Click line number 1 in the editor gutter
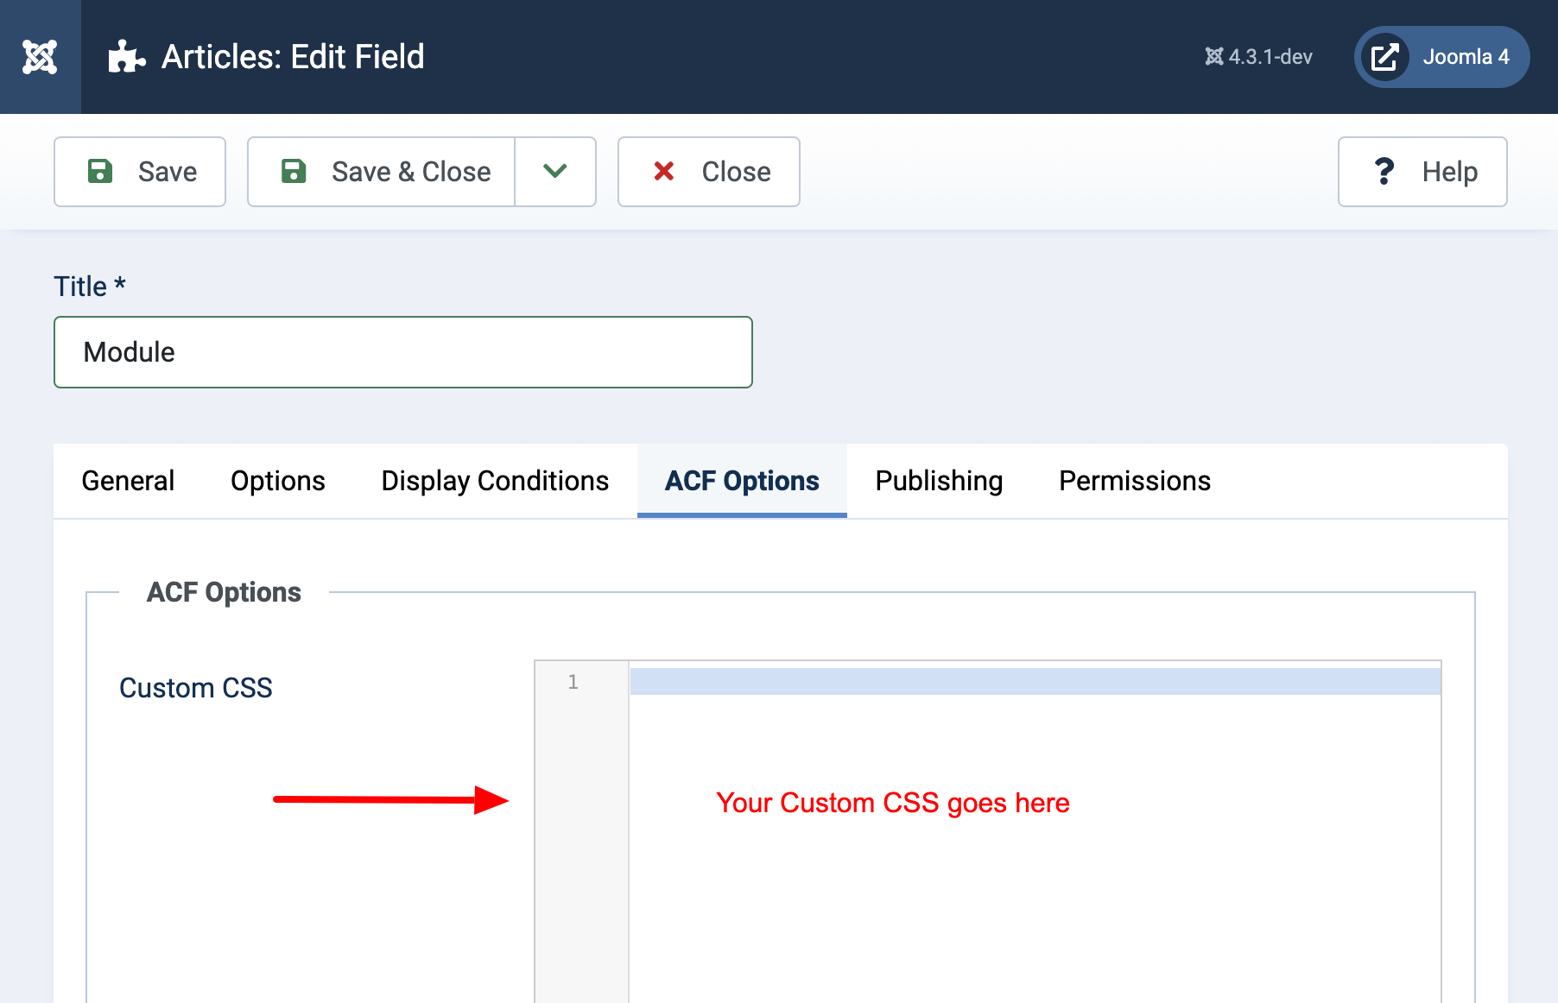The height and width of the screenshot is (1003, 1558). coord(573,682)
